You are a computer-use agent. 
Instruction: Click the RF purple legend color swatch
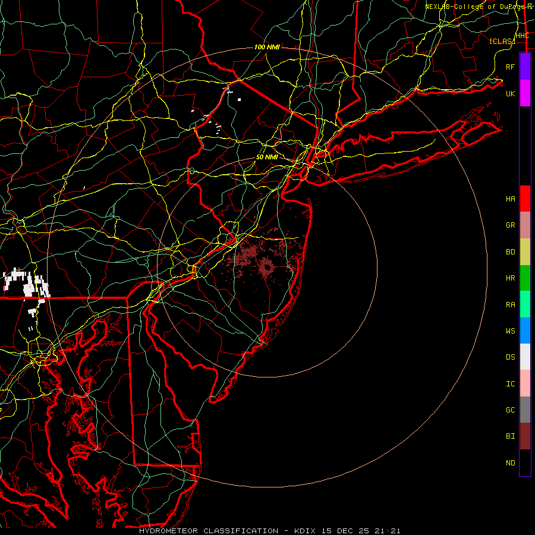[525, 67]
